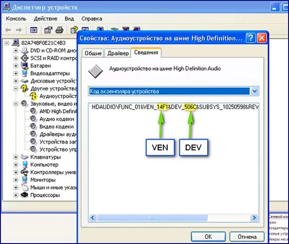Click the Компьютер icon in the tree
The height and width of the screenshot is (244, 289).
[x=25, y=165]
